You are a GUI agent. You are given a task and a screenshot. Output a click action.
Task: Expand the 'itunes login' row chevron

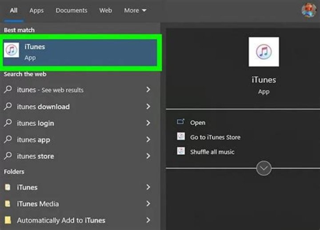click(148, 123)
